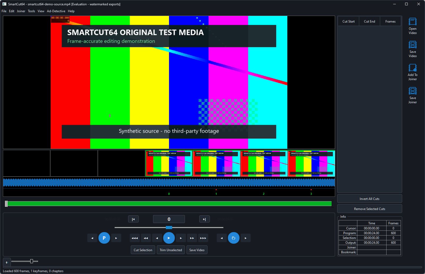Open the Tools menu
Screen dimensions: 425x274
coord(31,11)
